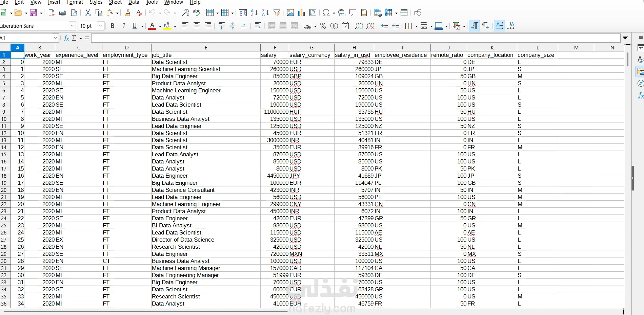The width and height of the screenshot is (644, 315).
Task: Toggle Italic formatting
Action: (x=124, y=26)
